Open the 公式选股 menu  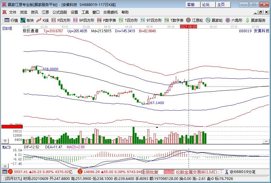tap(60, 12)
